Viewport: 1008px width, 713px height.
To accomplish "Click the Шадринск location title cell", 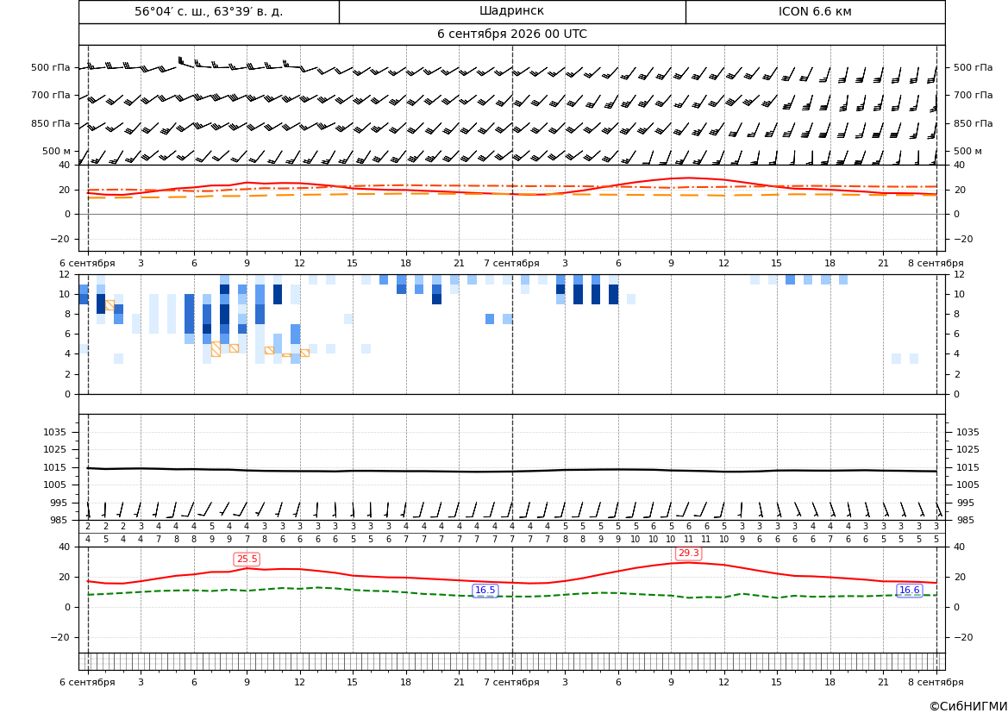I will (511, 11).
